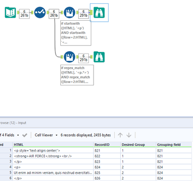Viewport: 193px width, 181px height.
Task: Select RecordID cell 822
Action: [x=107, y=156]
